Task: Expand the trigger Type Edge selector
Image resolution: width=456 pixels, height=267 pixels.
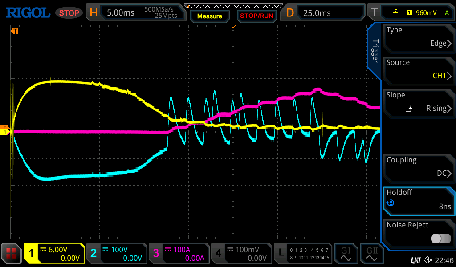Action: click(x=419, y=37)
